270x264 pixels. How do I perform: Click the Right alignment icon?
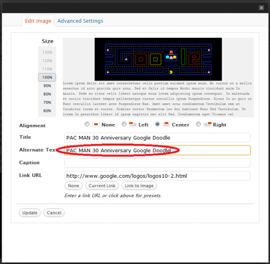(x=207, y=124)
